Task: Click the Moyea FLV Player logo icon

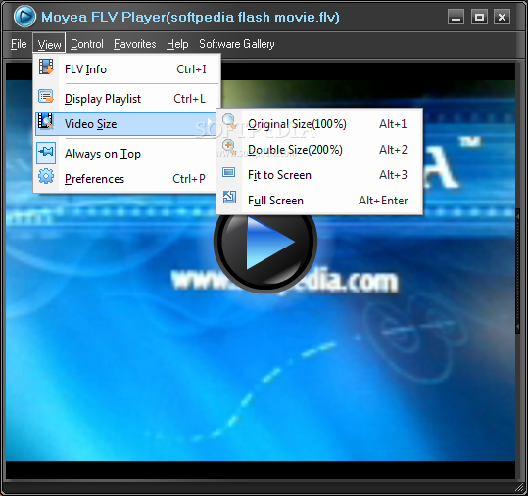Action: pos(24,16)
